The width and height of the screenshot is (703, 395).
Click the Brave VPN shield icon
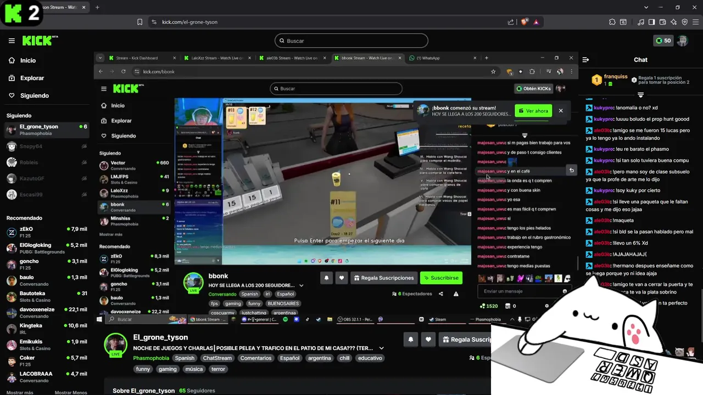coord(684,22)
